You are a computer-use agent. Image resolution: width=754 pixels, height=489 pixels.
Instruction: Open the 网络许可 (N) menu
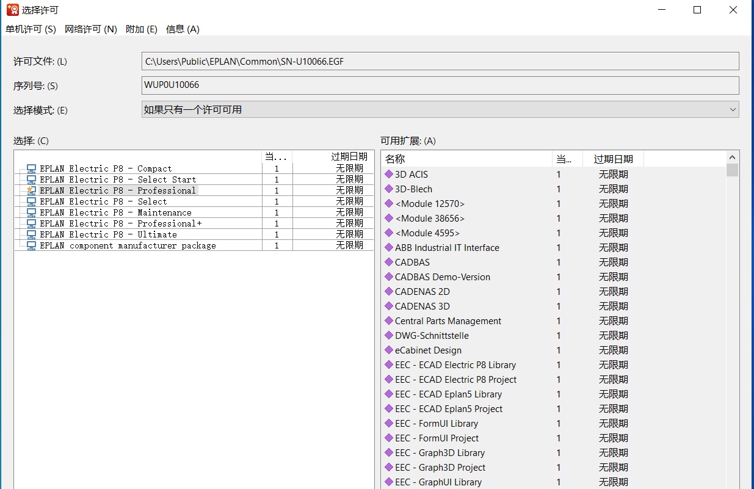click(x=90, y=29)
